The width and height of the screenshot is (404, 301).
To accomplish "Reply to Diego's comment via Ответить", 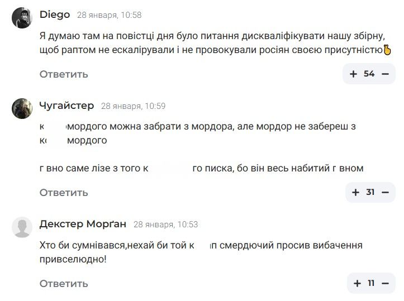I will pos(64,74).
